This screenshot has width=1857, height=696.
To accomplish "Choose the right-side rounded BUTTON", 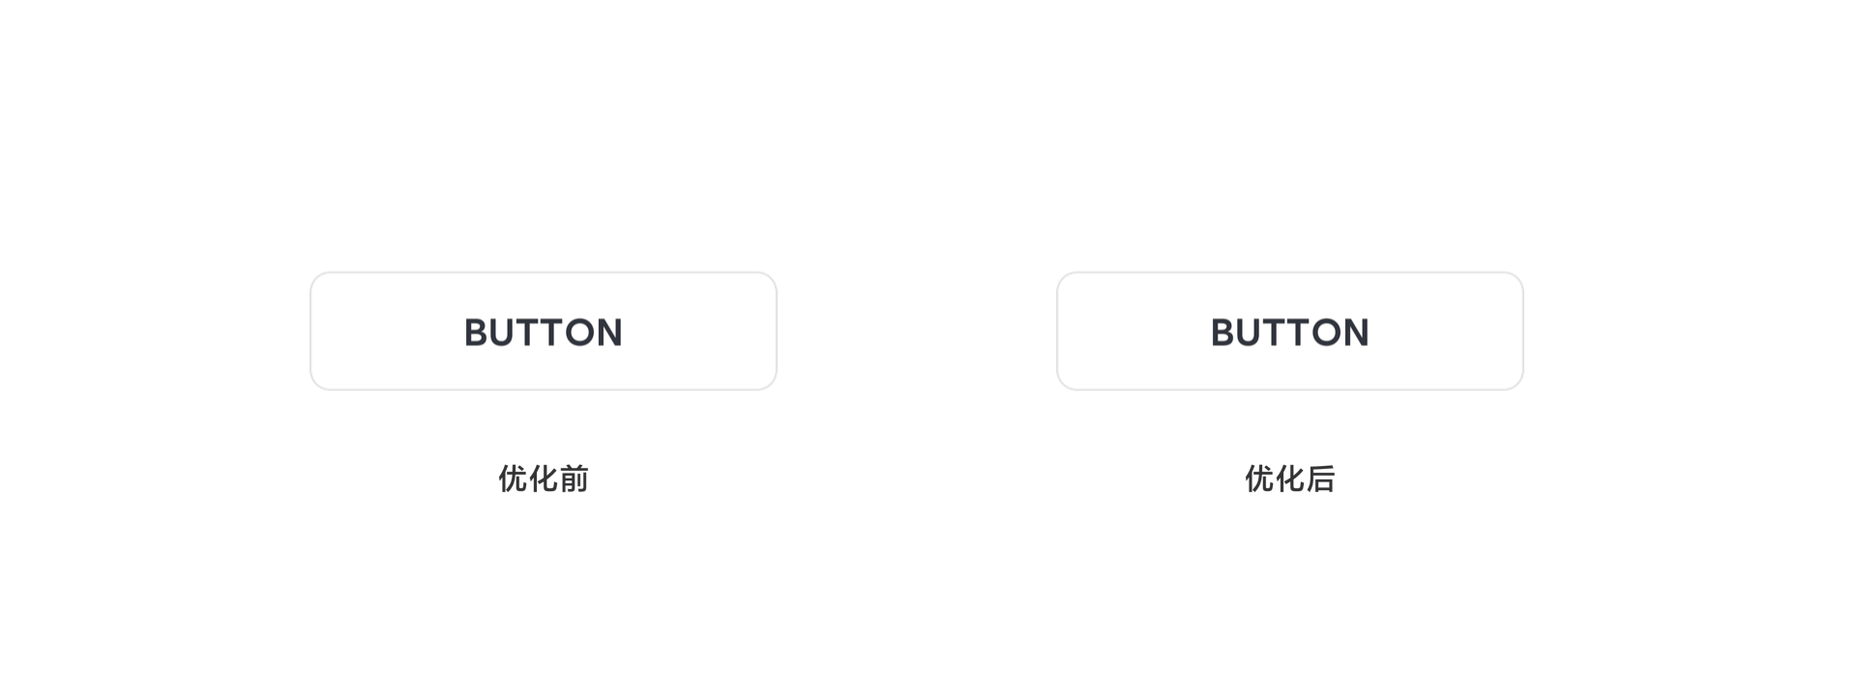I will point(1289,332).
